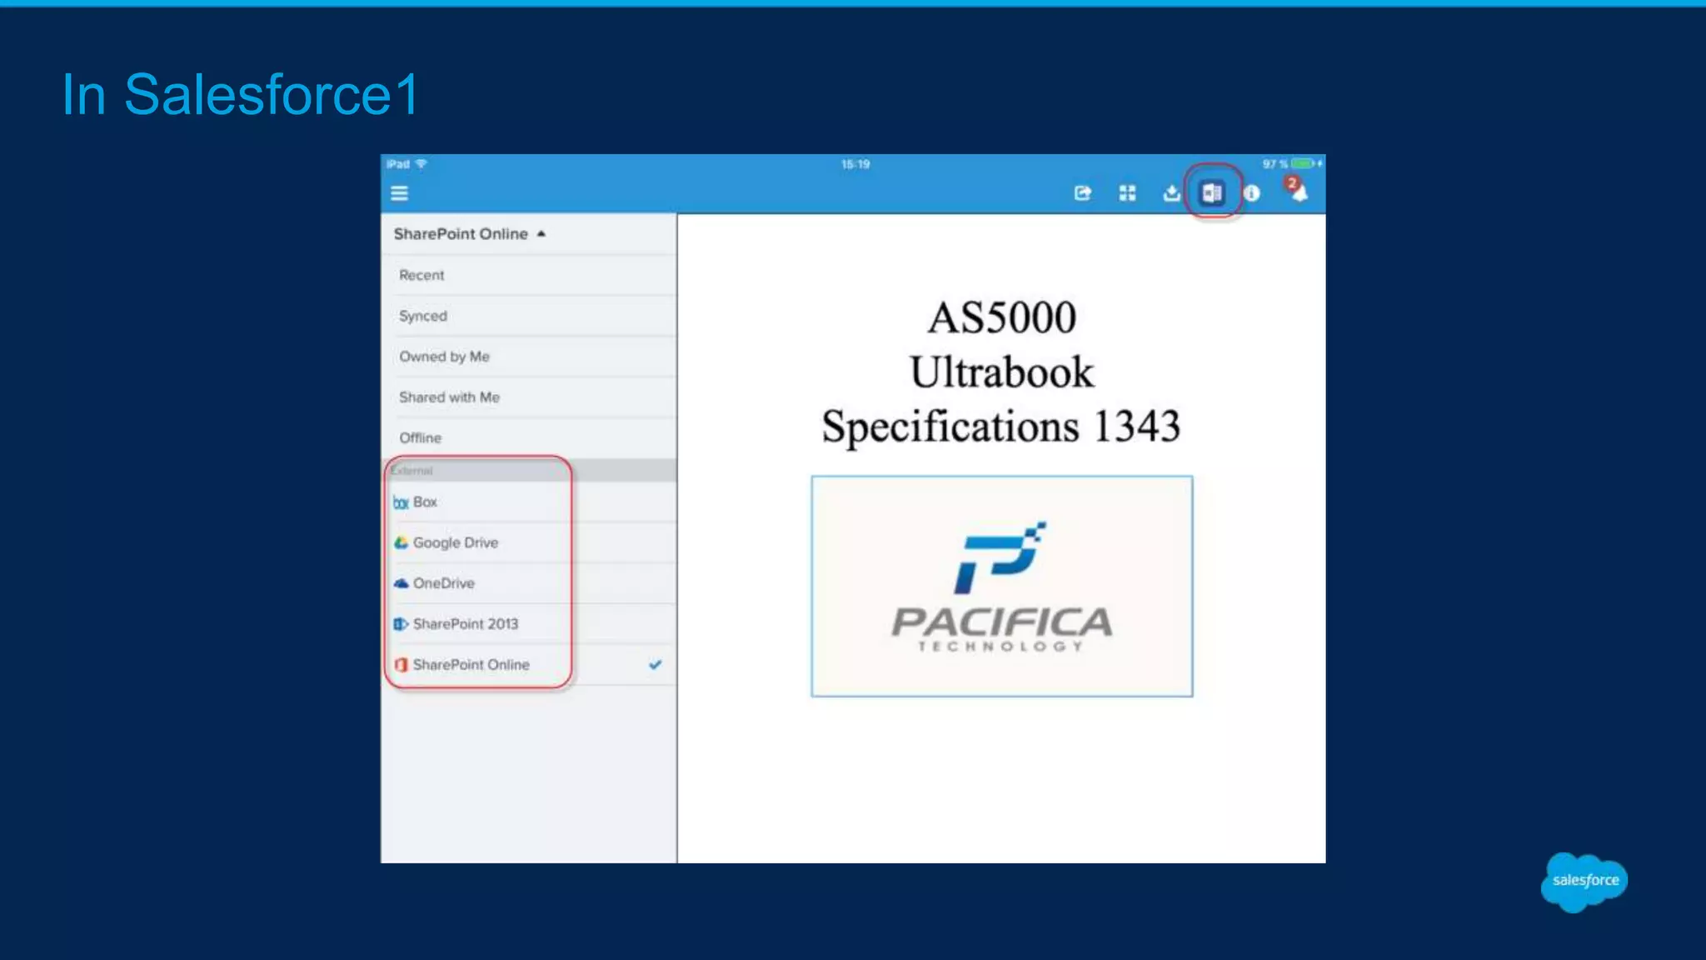1706x960 pixels.
Task: Tap the Wi-Fi status icon
Action: [421, 163]
